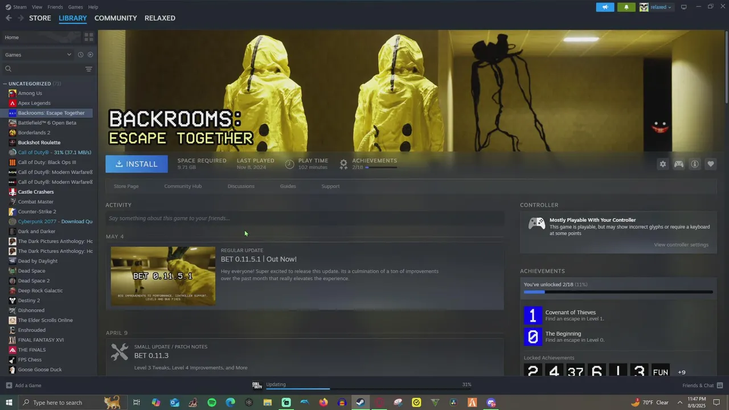The image size is (729, 410).
Task: Open the Support link
Action: [x=330, y=186]
